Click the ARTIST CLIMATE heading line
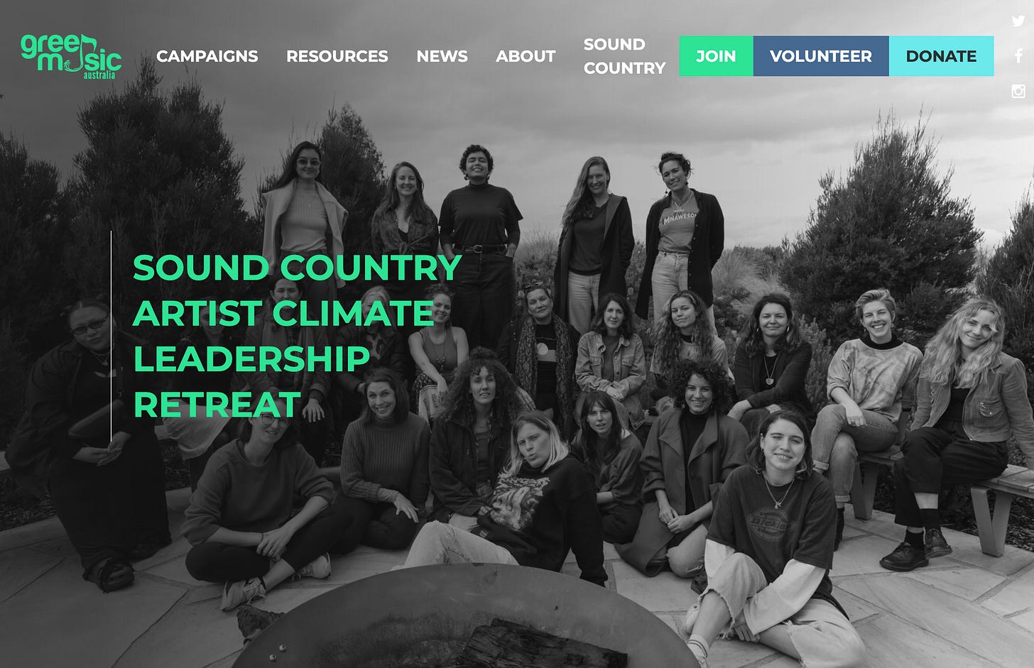 (283, 313)
